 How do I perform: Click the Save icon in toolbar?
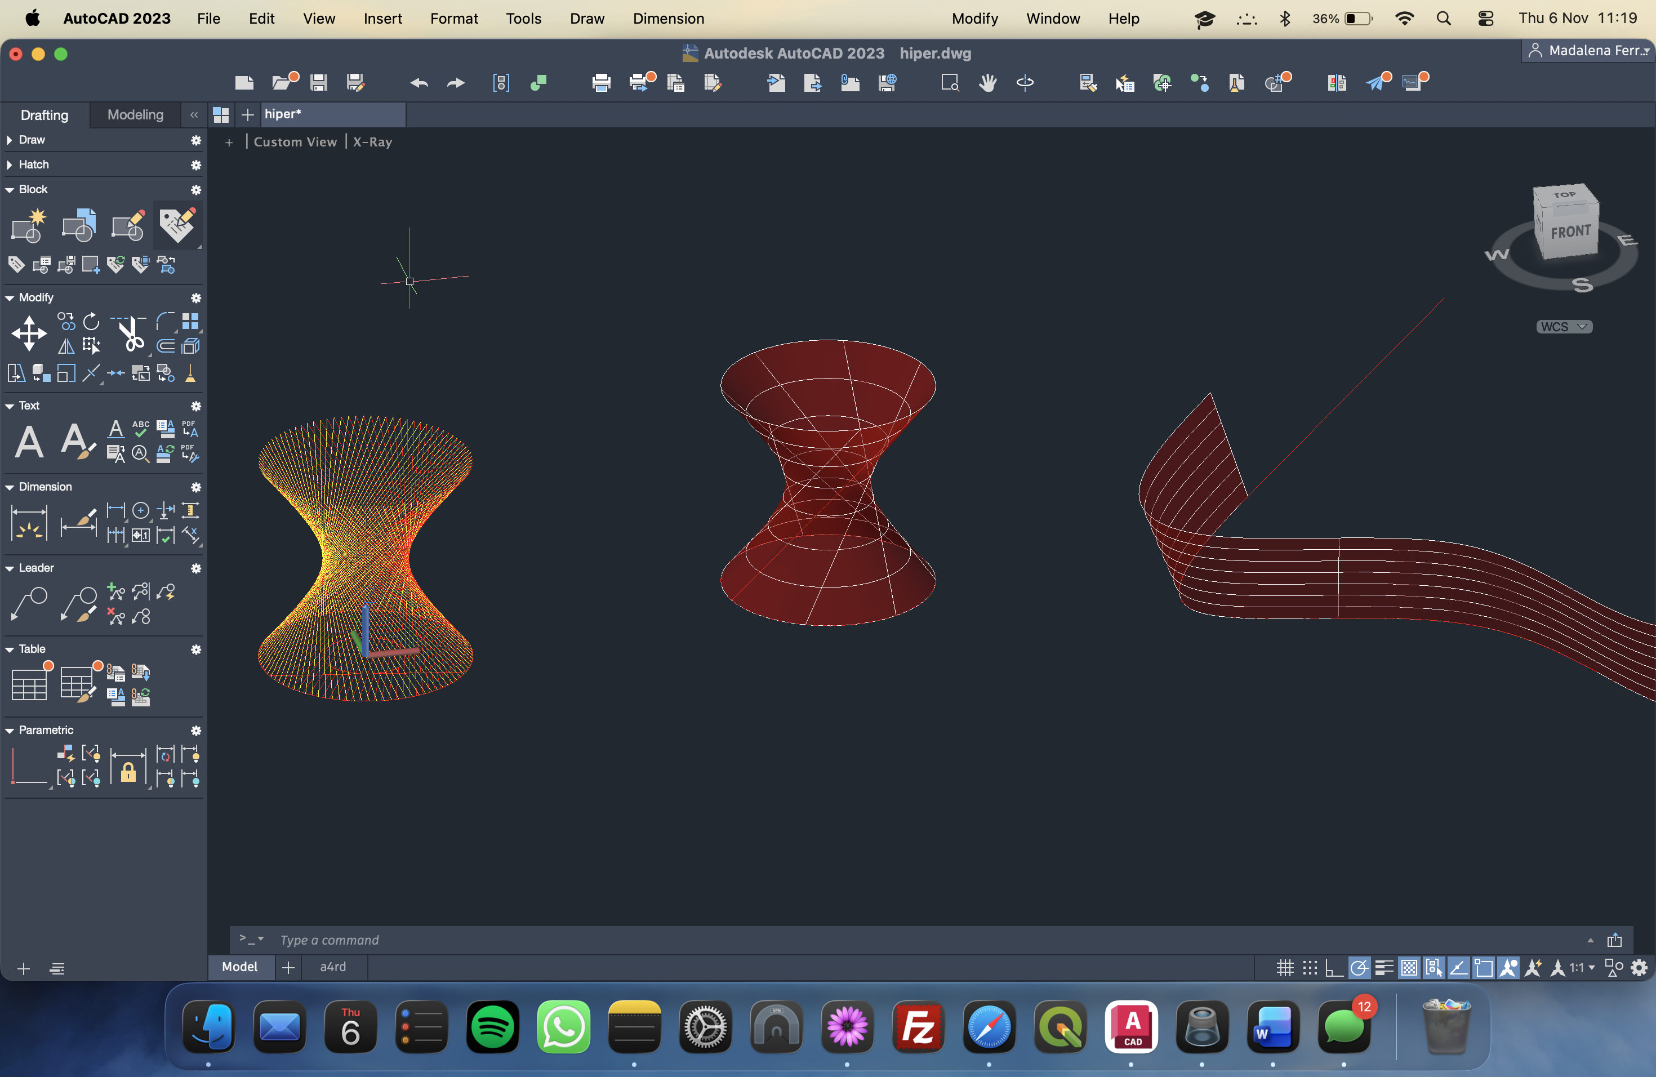coord(319,83)
